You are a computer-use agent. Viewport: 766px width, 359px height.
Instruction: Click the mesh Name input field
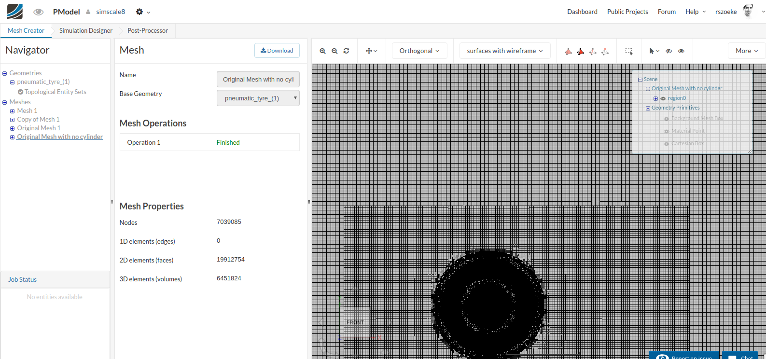(258, 80)
